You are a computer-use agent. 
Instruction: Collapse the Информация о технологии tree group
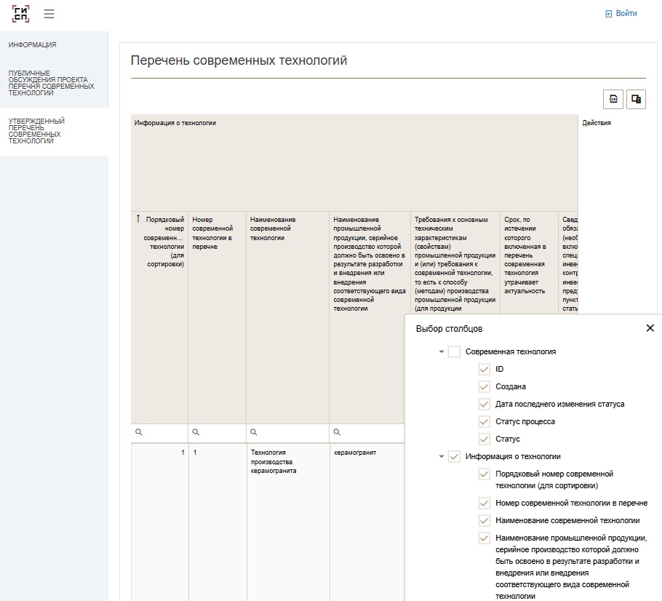click(x=442, y=457)
